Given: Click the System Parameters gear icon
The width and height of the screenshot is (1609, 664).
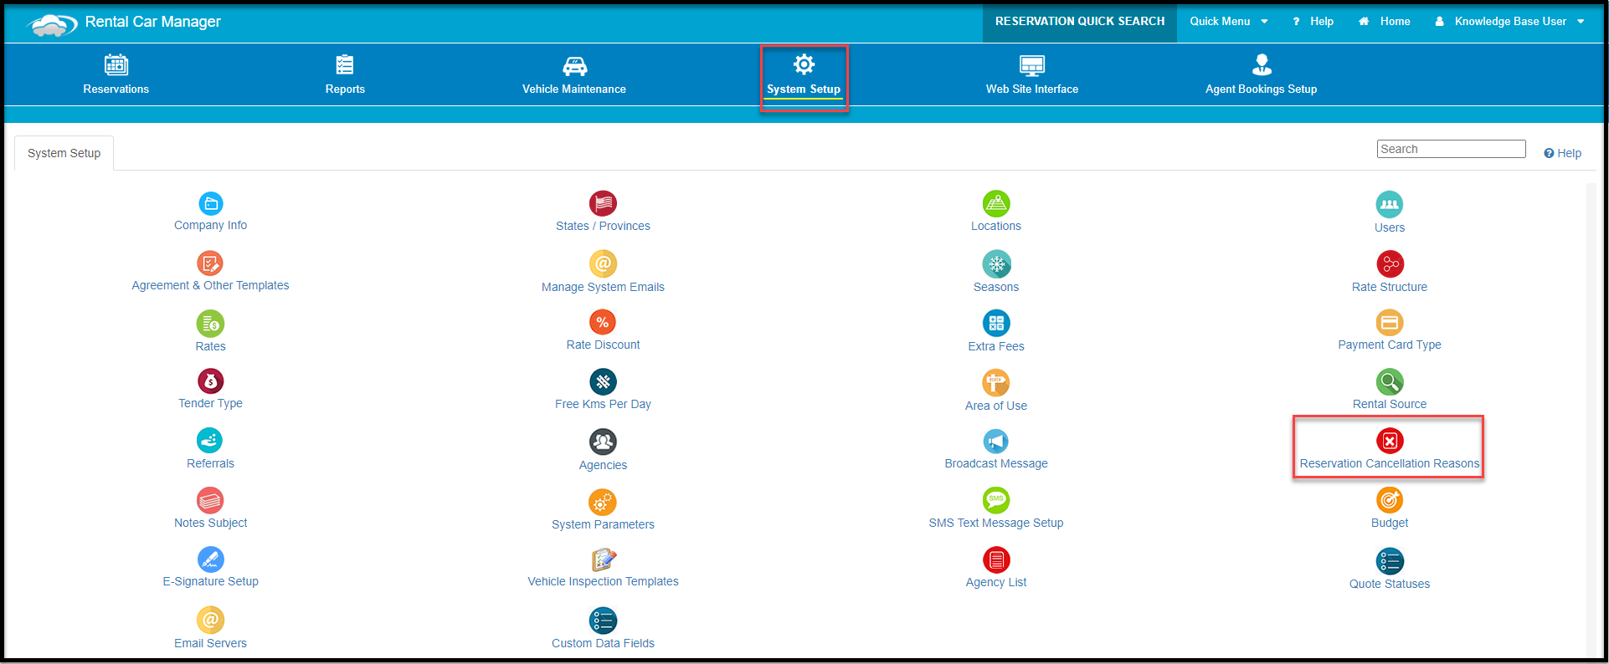Looking at the screenshot, I should [603, 502].
